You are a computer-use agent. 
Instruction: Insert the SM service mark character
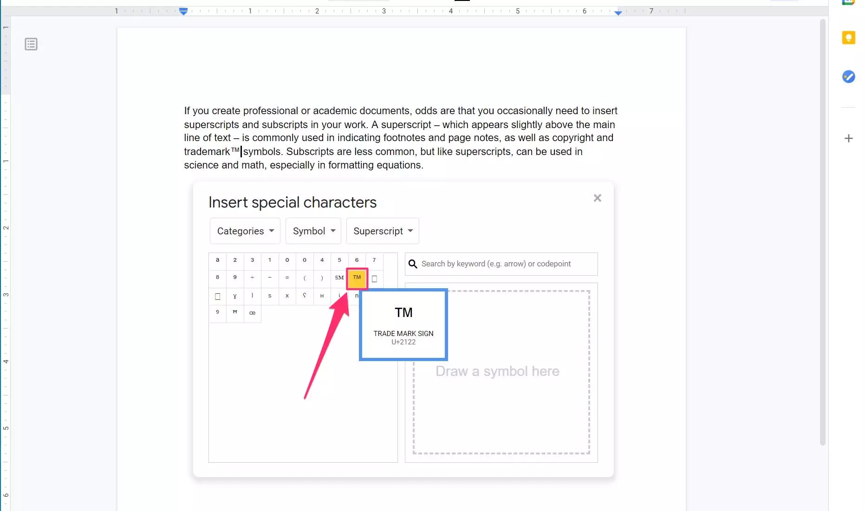click(339, 278)
